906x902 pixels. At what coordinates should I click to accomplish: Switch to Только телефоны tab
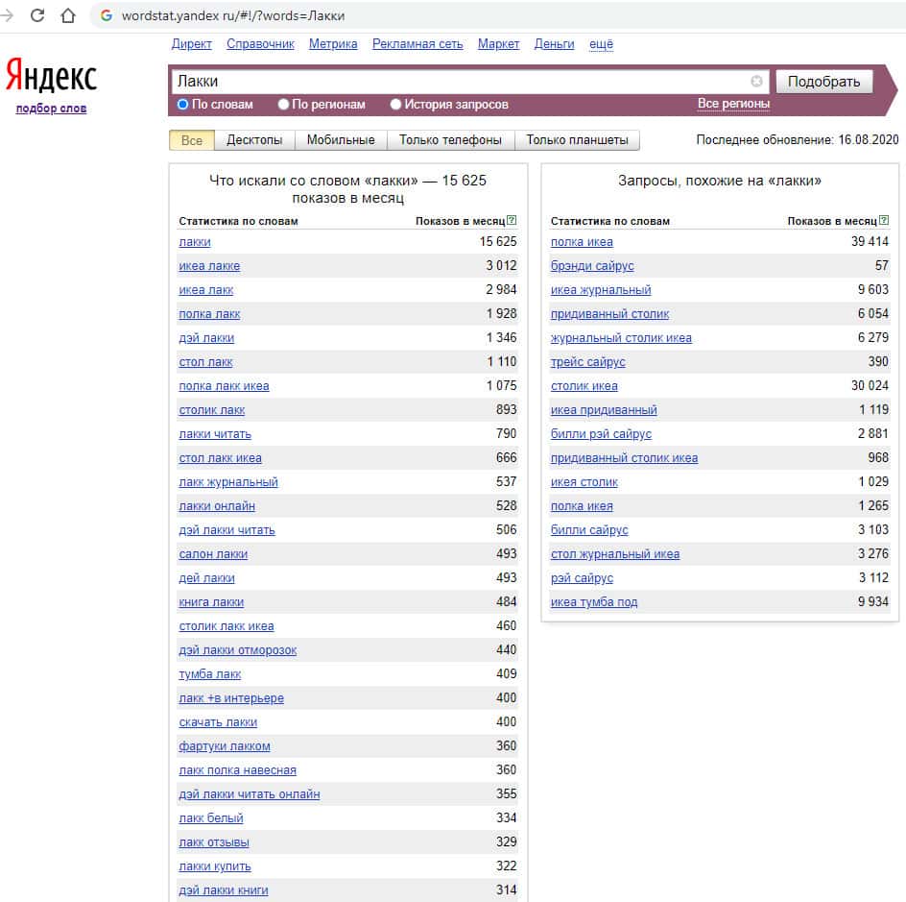[x=450, y=140]
